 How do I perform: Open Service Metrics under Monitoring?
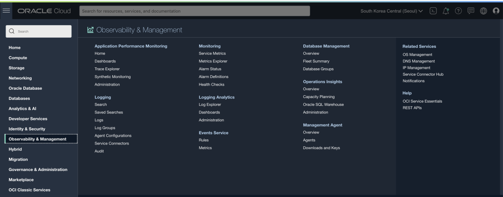point(212,53)
